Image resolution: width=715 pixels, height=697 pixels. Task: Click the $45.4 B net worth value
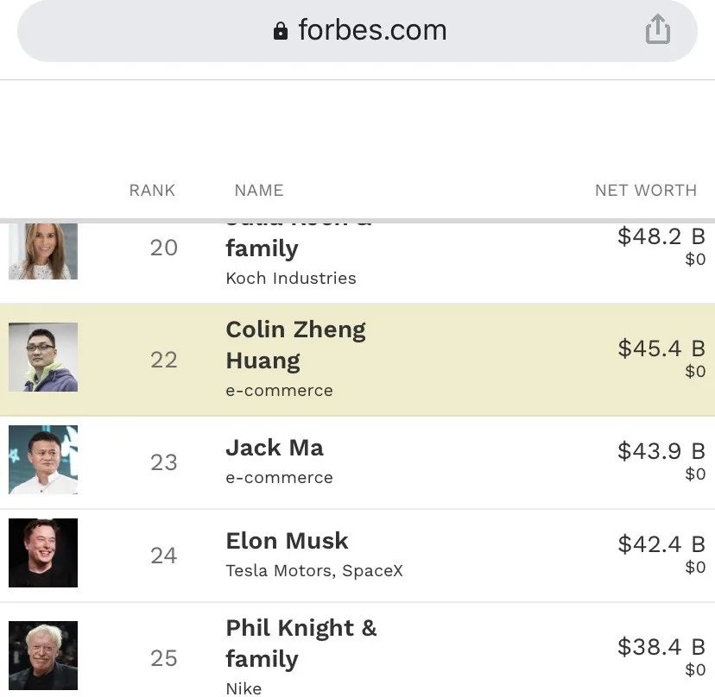pos(661,348)
